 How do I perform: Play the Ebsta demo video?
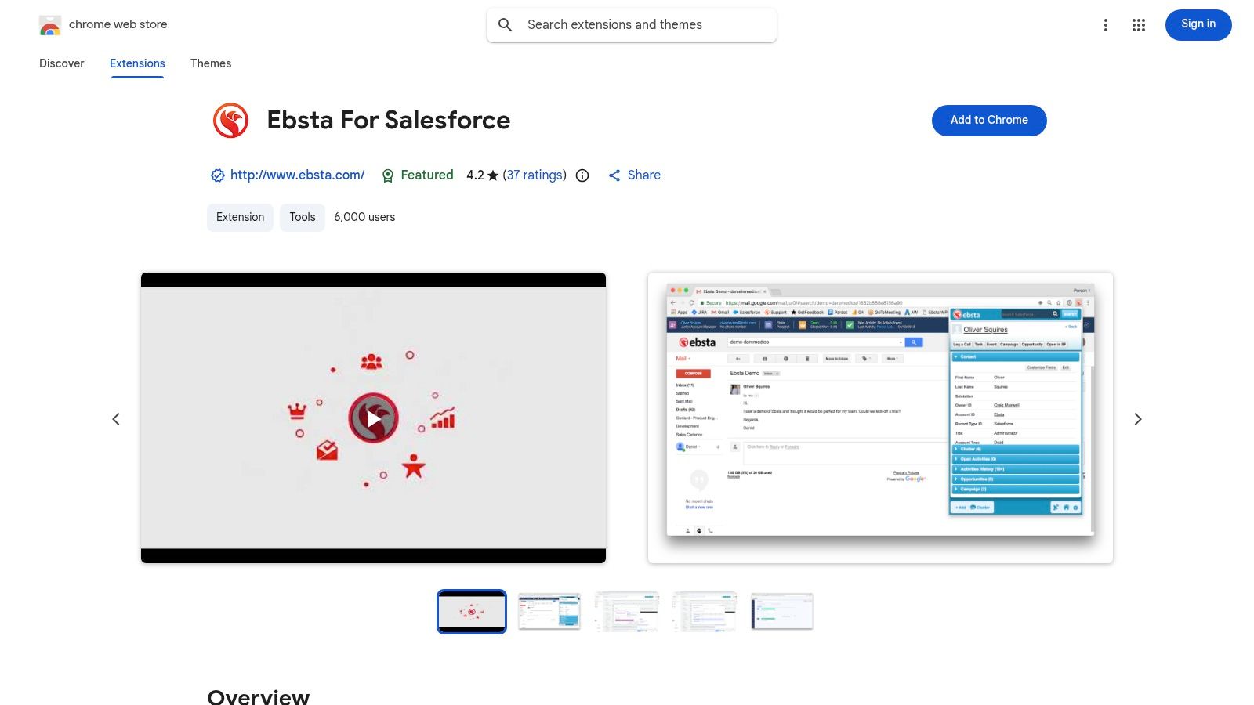pyautogui.click(x=373, y=418)
